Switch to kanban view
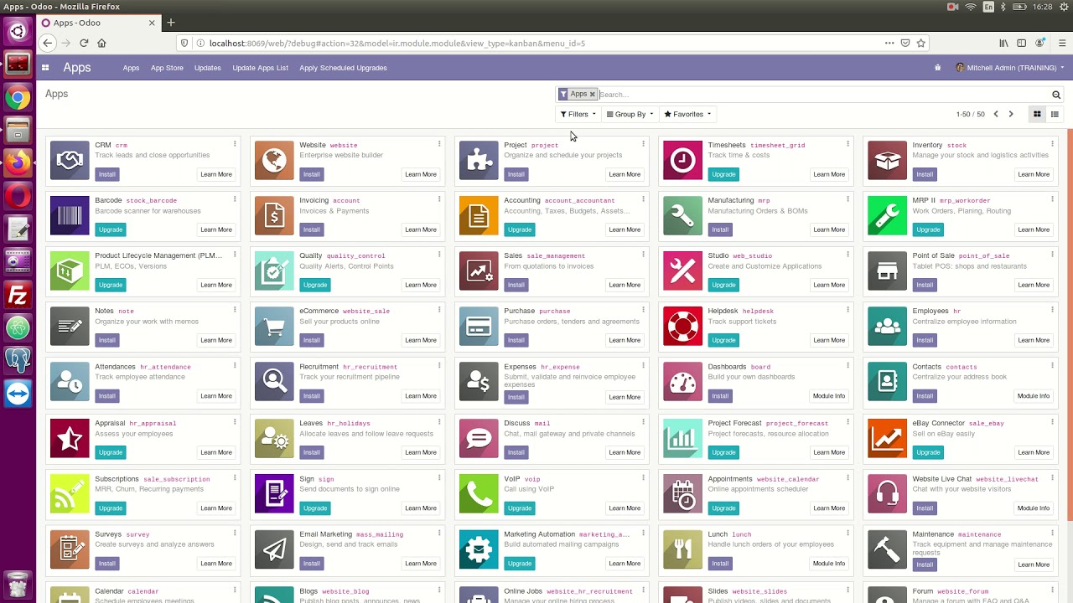The image size is (1073, 603). click(1037, 114)
